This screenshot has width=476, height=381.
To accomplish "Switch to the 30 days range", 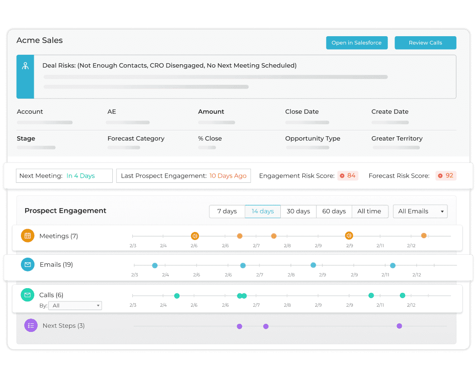I will (x=298, y=211).
